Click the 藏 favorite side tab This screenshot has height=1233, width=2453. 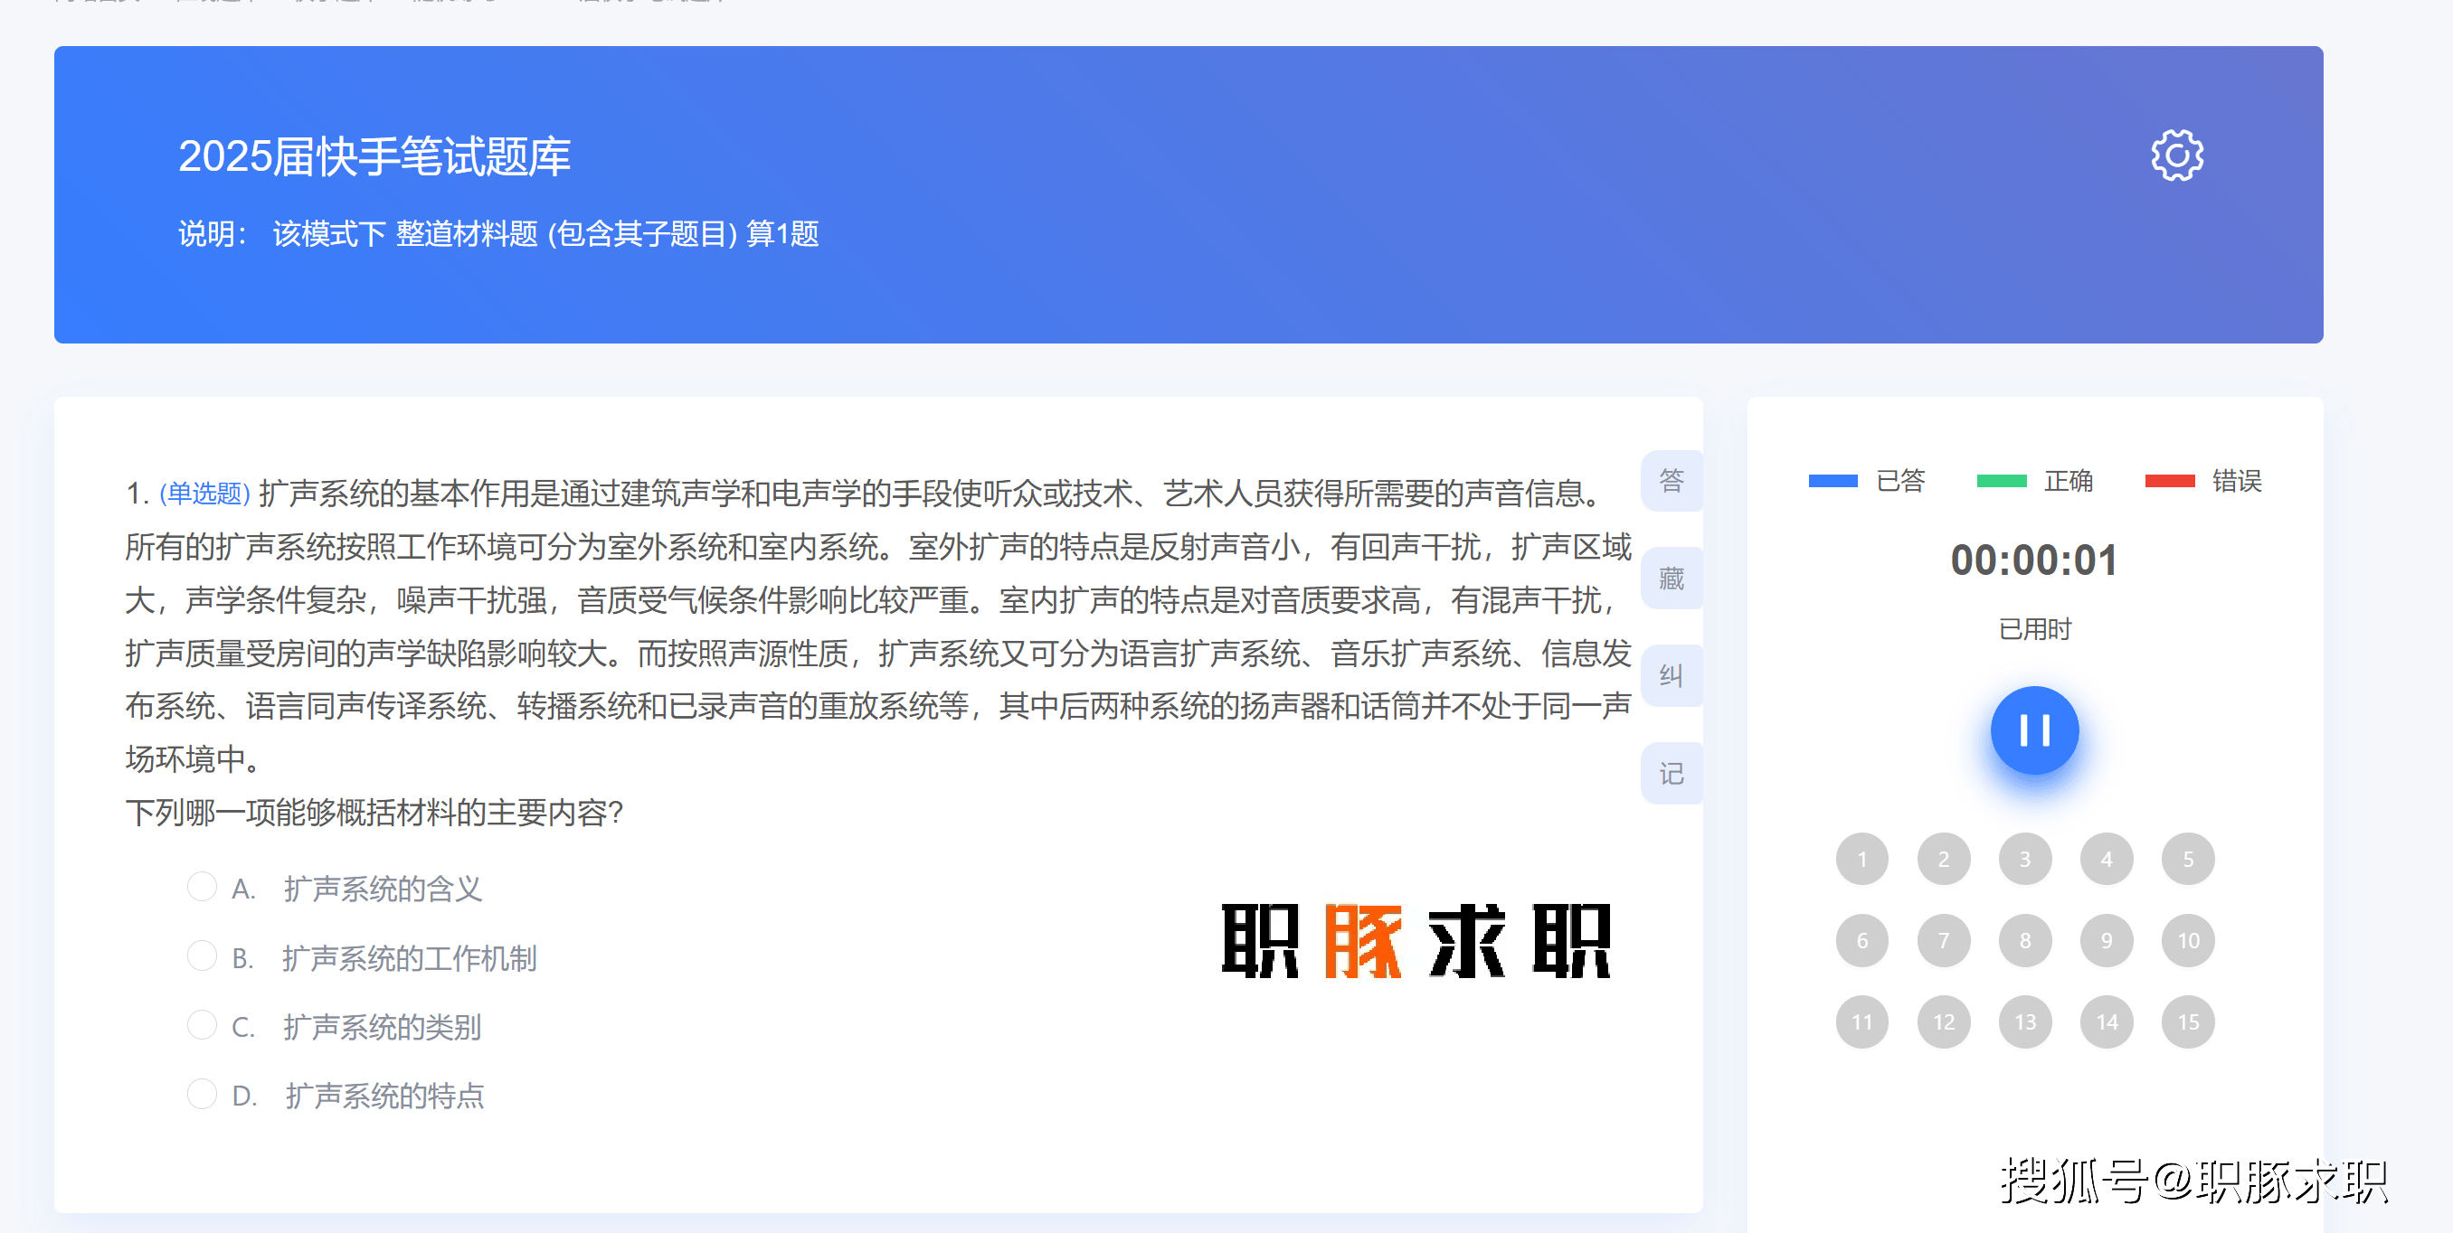(x=1671, y=579)
